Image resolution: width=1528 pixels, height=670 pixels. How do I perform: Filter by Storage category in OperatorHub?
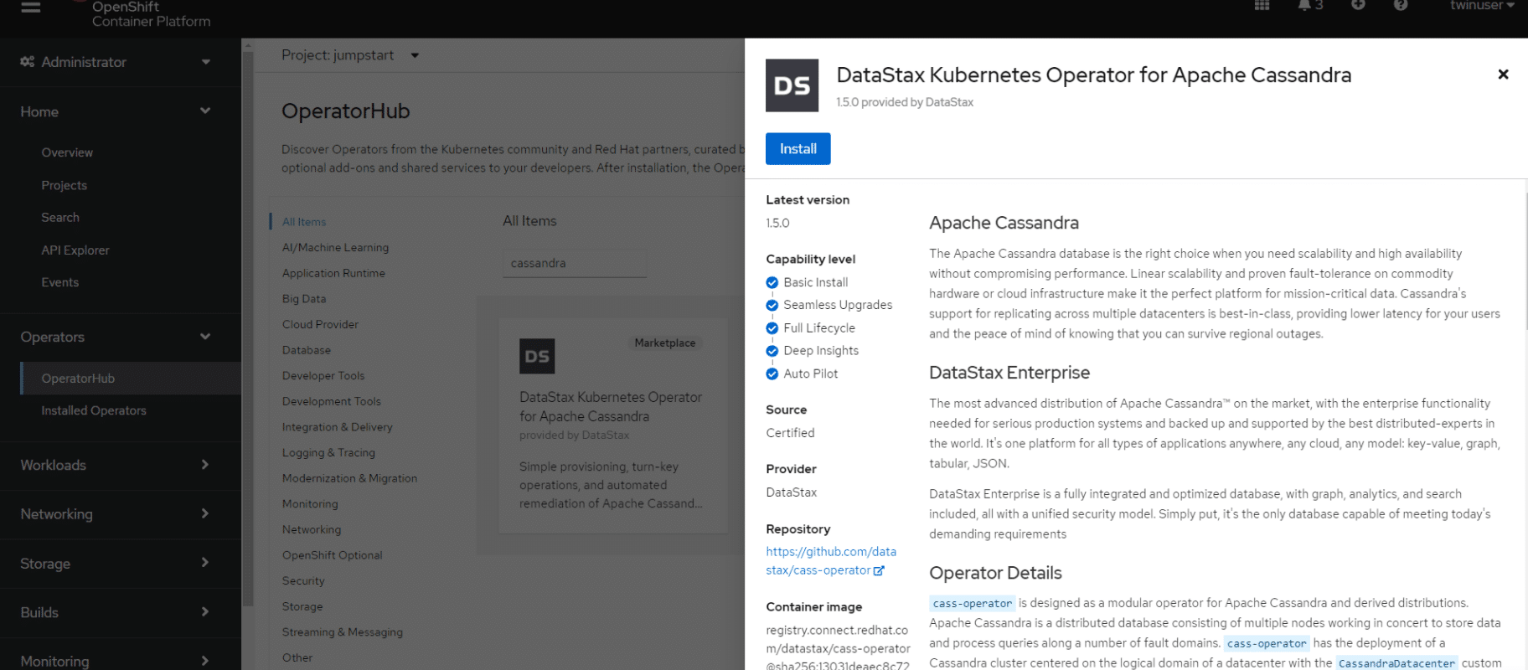302,607
